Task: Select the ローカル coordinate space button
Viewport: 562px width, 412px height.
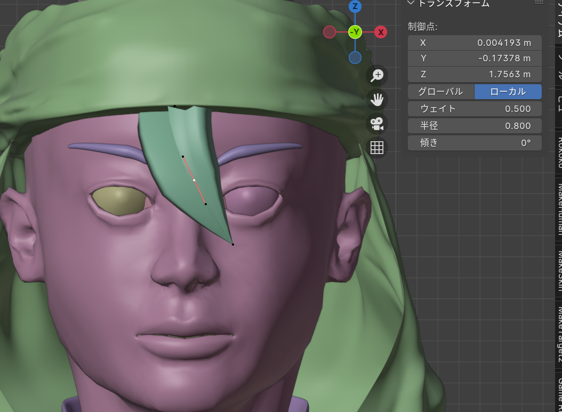Action: (508, 92)
